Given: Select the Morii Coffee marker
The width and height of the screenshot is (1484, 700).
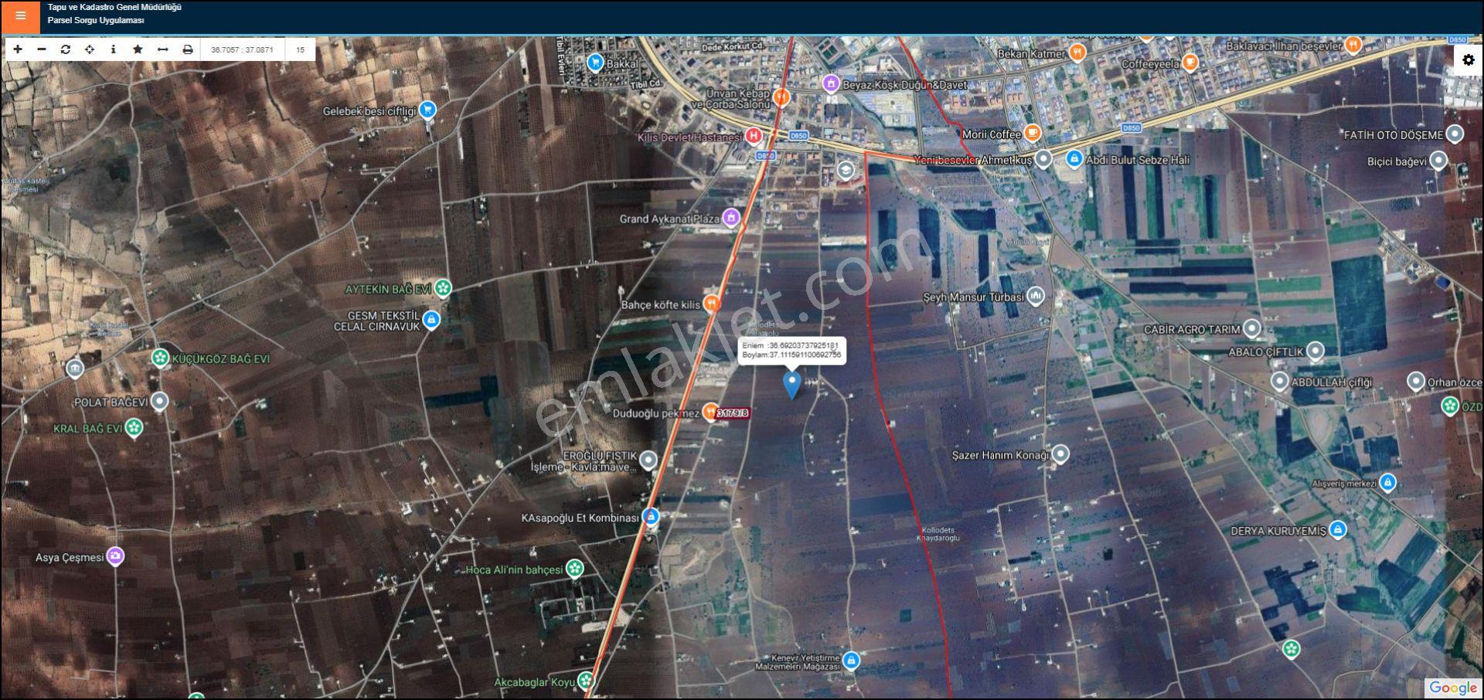Looking at the screenshot, I should click(x=1032, y=134).
